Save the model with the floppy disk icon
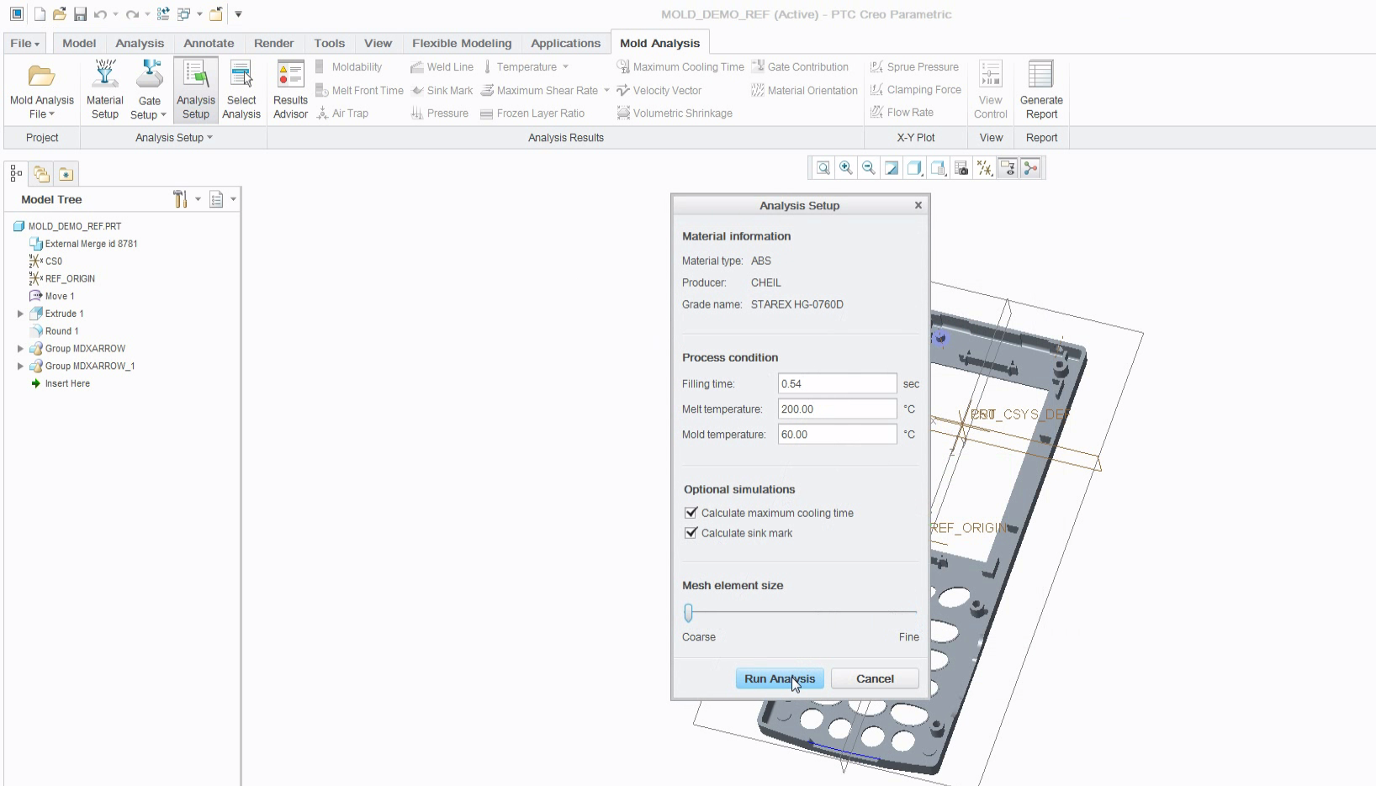1376x786 pixels. [80, 14]
